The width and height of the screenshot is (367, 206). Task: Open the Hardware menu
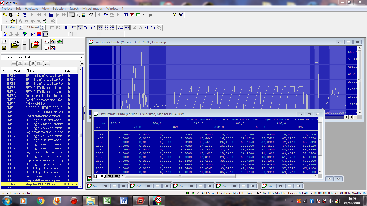[31, 9]
